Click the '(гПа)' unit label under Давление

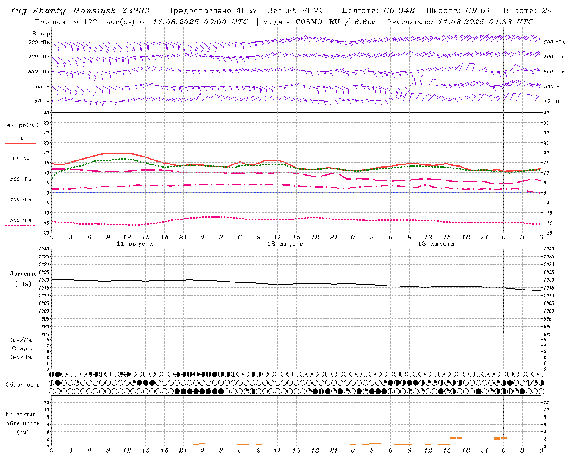click(23, 284)
